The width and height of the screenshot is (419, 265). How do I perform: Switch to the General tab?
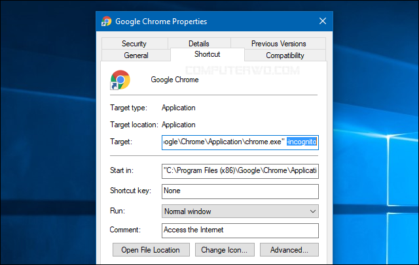tap(136, 55)
